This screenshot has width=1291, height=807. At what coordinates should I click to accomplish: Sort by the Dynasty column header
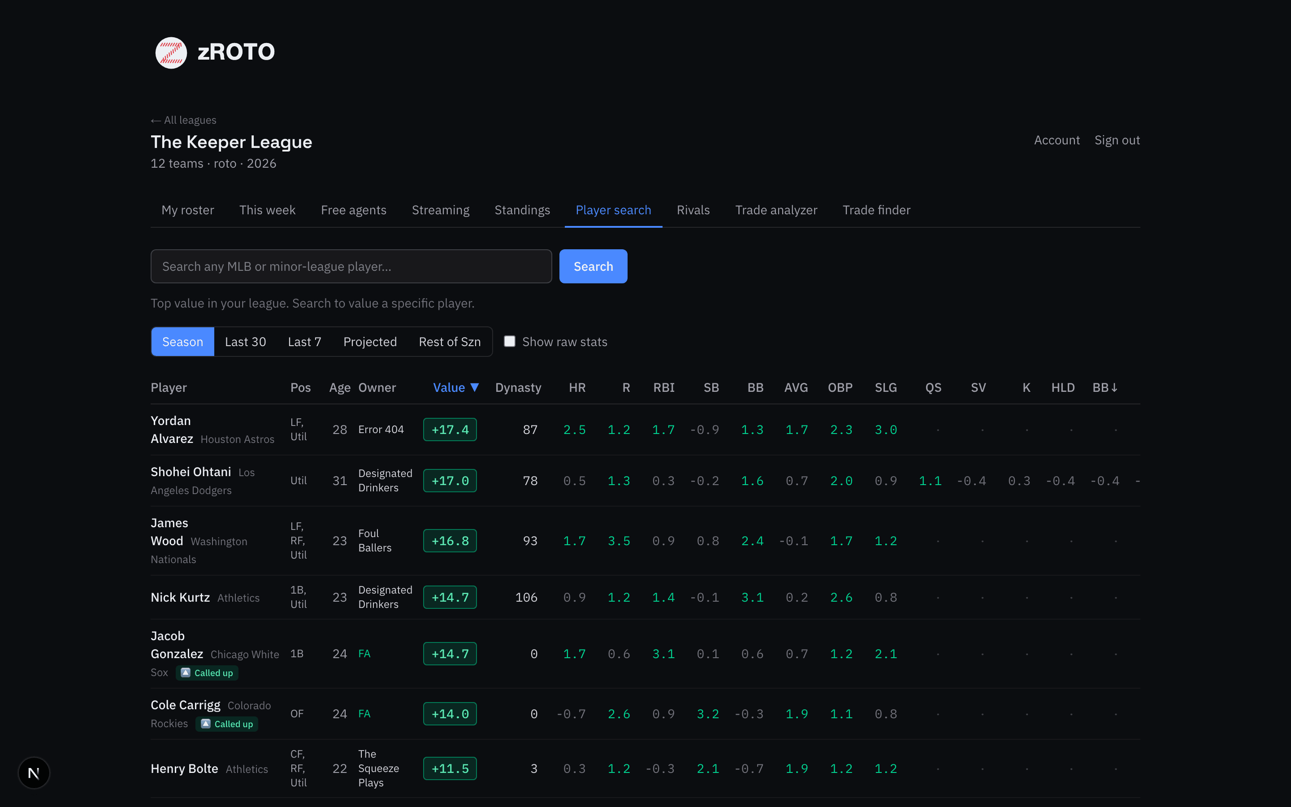[518, 387]
